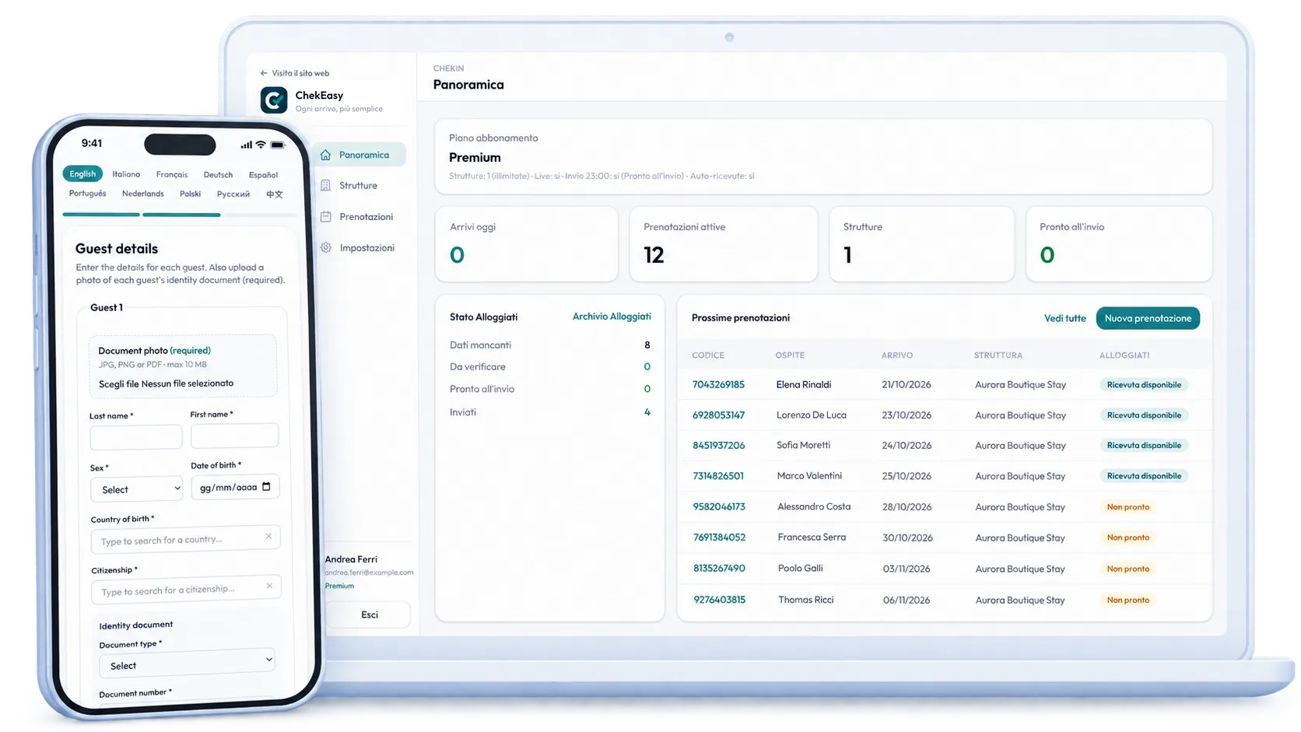
Task: Switch language to Português on phone
Action: point(88,193)
